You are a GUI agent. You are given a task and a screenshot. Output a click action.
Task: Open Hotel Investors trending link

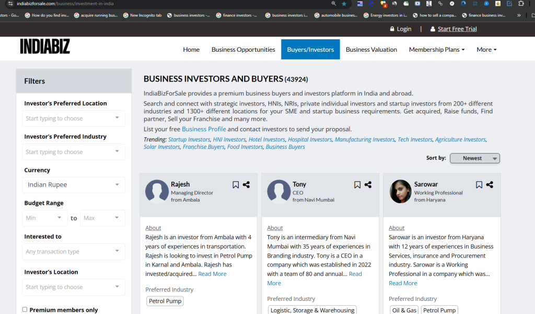pyautogui.click(x=267, y=139)
